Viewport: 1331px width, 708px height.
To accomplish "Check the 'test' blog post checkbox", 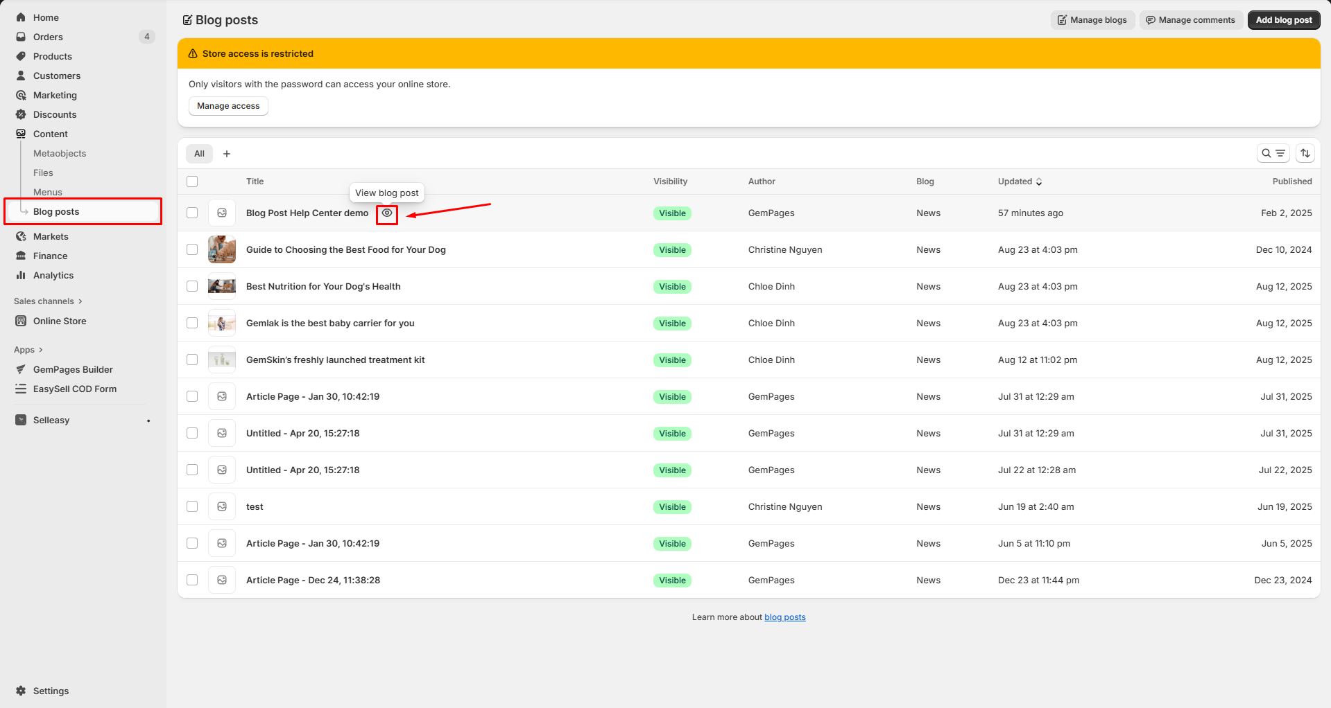I will [x=192, y=506].
